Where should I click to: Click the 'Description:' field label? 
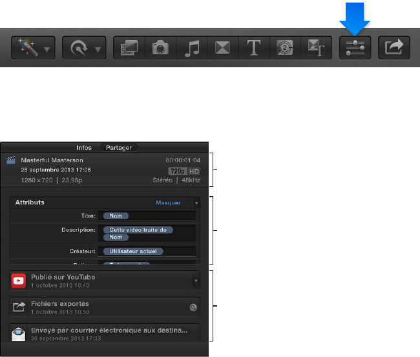(78, 230)
